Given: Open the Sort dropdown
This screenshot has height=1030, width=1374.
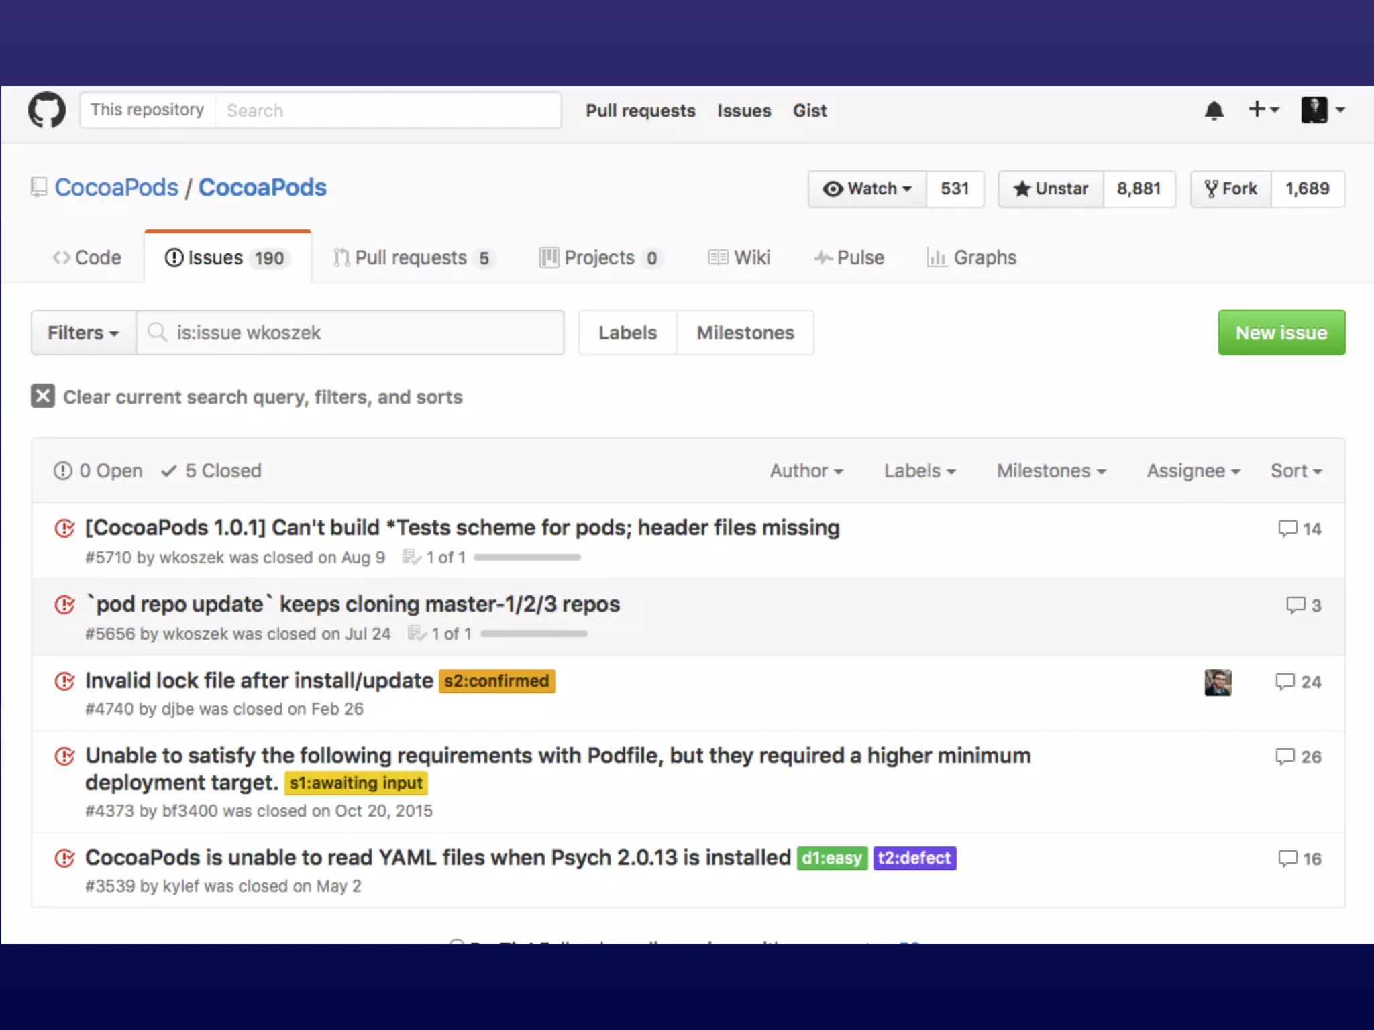Looking at the screenshot, I should click(x=1296, y=471).
